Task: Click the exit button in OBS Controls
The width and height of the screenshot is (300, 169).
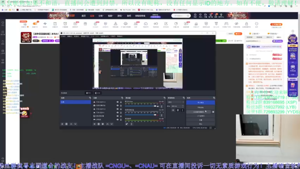Action: click(x=201, y=124)
